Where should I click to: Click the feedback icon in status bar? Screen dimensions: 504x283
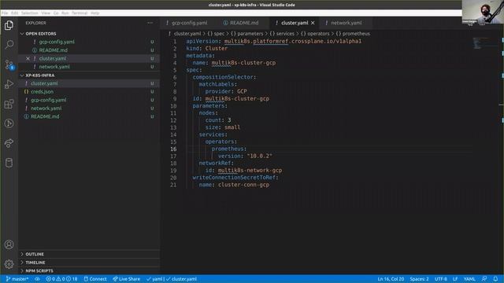[x=484, y=279]
